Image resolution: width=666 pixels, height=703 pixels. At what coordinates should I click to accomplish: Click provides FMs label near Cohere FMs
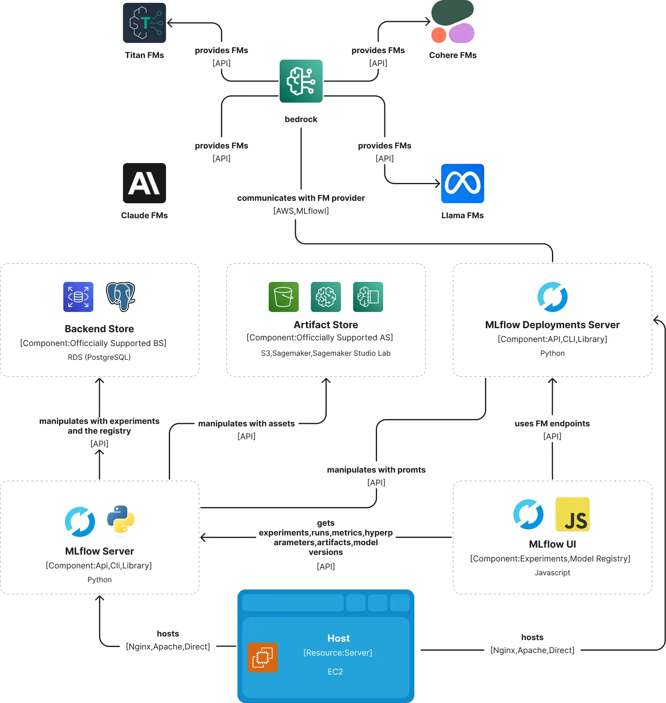pyautogui.click(x=378, y=50)
